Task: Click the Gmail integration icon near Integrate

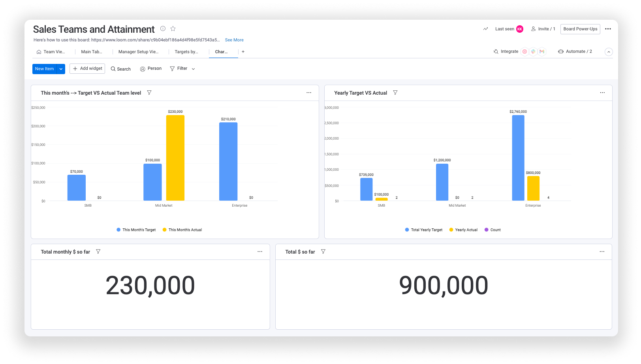Action: [x=542, y=51]
